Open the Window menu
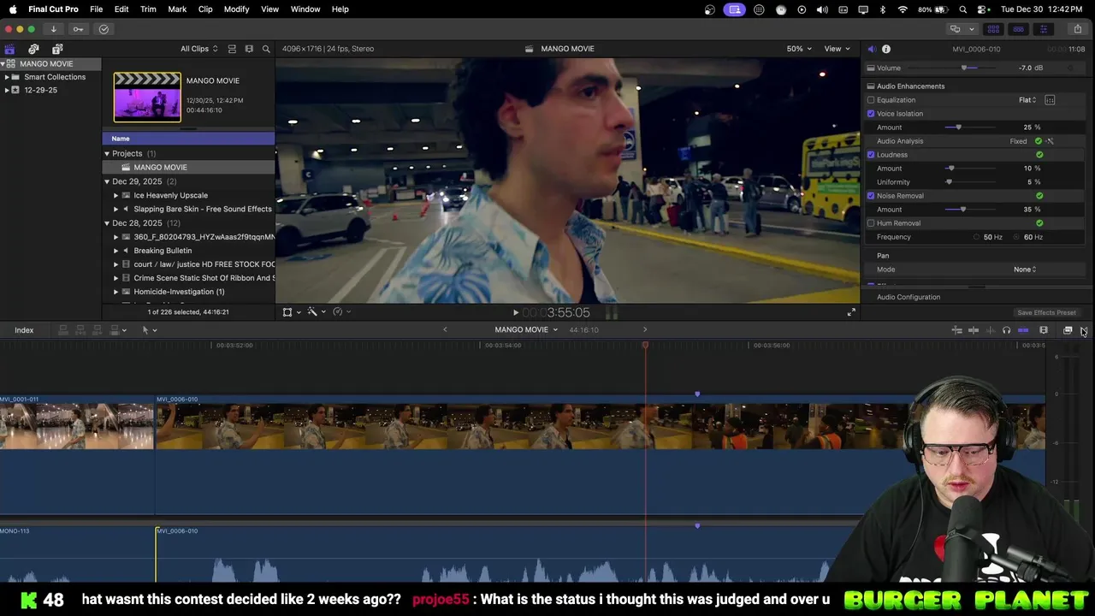This screenshot has height=616, width=1095. (305, 9)
